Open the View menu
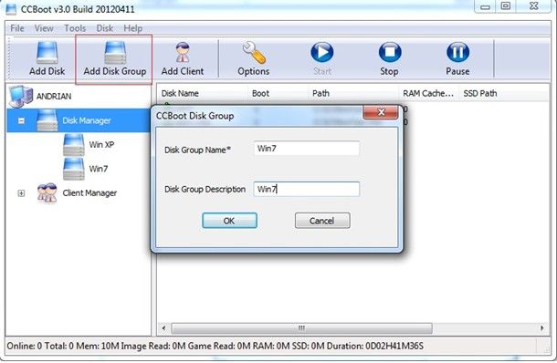Screen dimensions: 557x363 (x=44, y=28)
